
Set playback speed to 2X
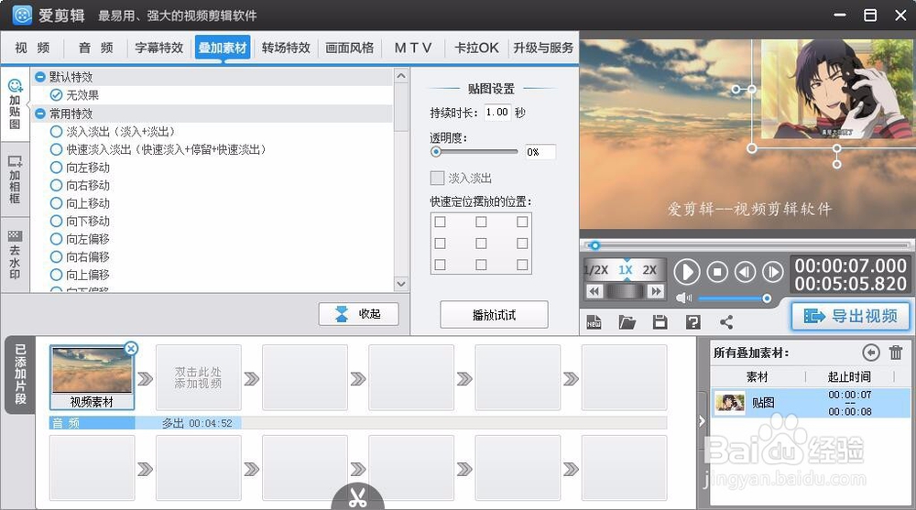pos(649,270)
